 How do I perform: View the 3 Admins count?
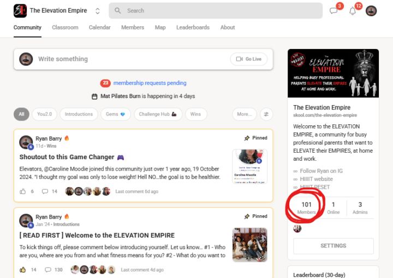tap(360, 208)
